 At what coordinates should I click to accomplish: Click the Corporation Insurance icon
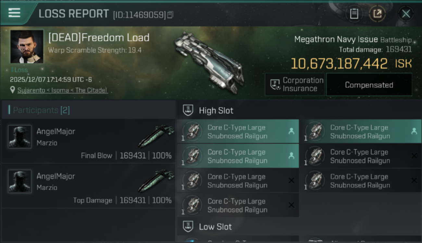275,85
